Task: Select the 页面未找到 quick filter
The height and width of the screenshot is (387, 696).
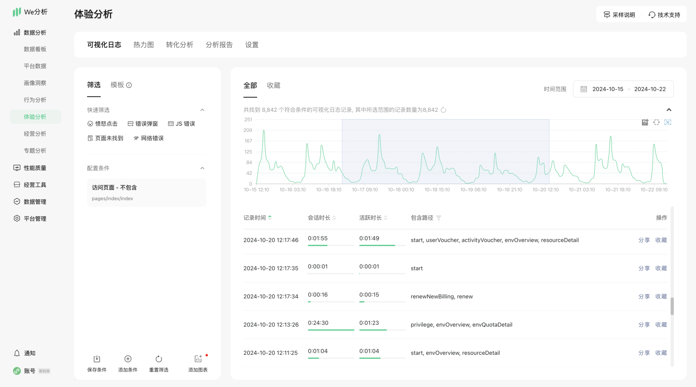Action: tap(105, 138)
